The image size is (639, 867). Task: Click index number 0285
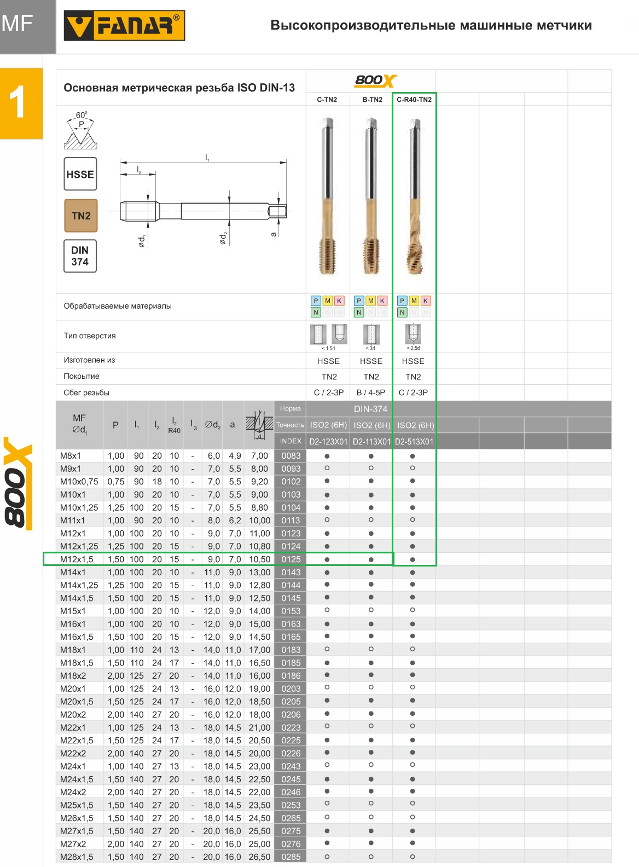click(291, 857)
